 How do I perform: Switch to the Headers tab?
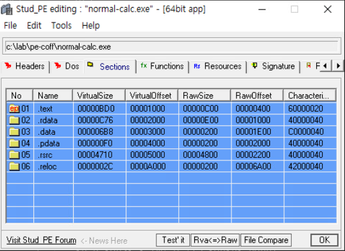[25, 66]
